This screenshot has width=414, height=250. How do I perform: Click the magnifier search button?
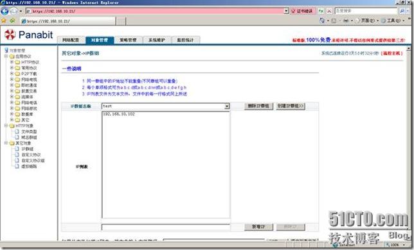402,11
